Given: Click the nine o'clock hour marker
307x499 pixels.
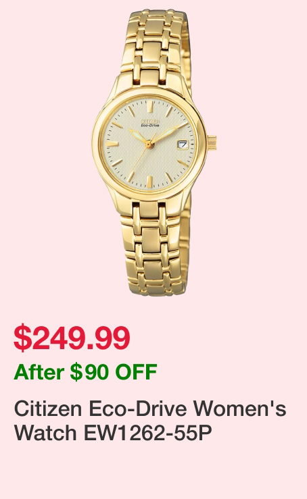Looking at the screenshot, I should tap(112, 144).
